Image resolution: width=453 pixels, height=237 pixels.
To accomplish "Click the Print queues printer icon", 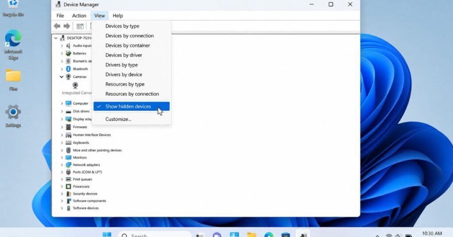I will [68, 179].
